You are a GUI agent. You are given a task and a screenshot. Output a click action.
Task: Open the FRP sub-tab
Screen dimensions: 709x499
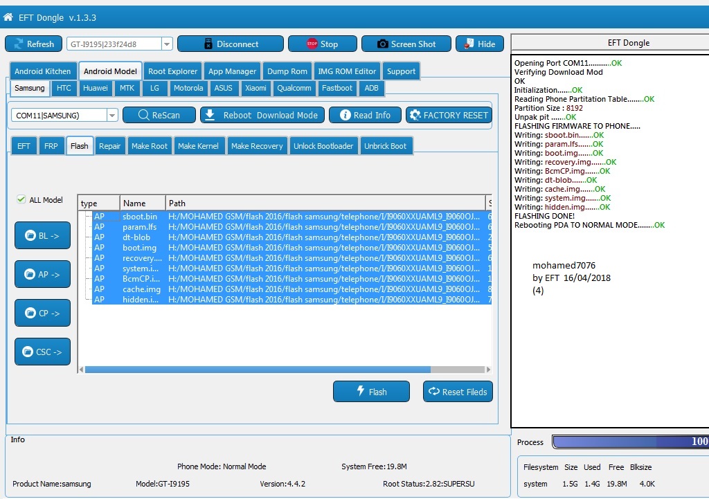coord(51,145)
